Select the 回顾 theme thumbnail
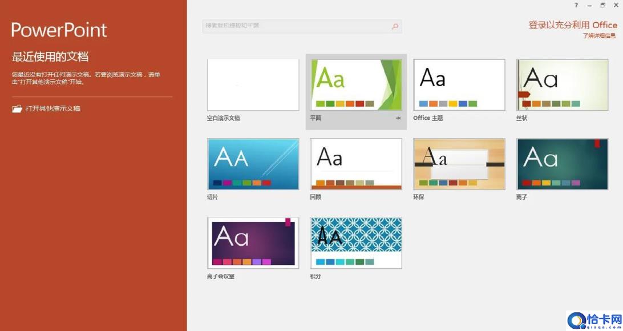 pyautogui.click(x=356, y=164)
